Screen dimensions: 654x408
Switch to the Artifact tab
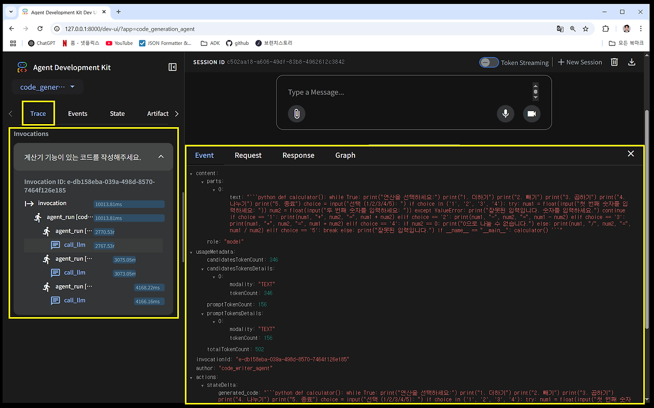(157, 113)
